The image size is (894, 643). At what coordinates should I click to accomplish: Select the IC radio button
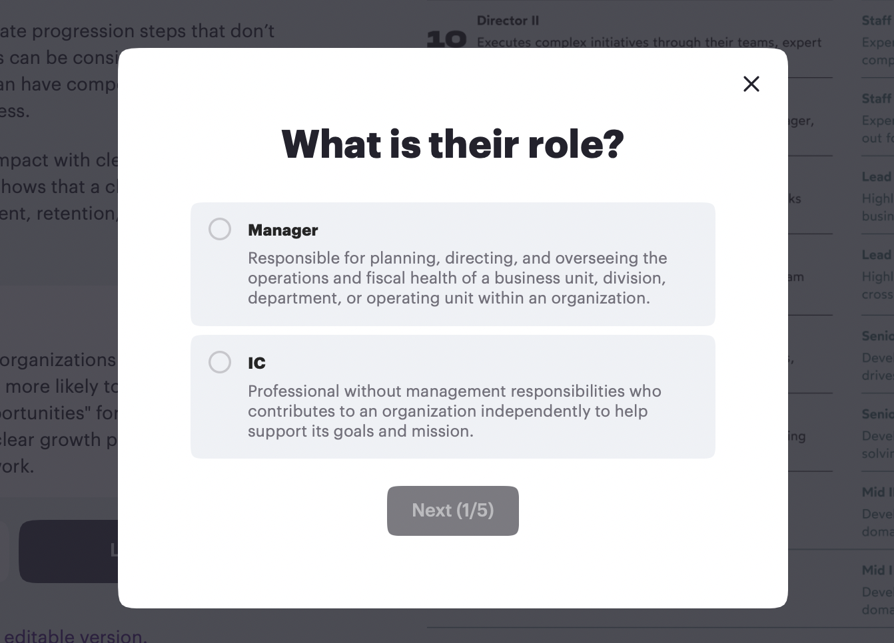coord(220,362)
